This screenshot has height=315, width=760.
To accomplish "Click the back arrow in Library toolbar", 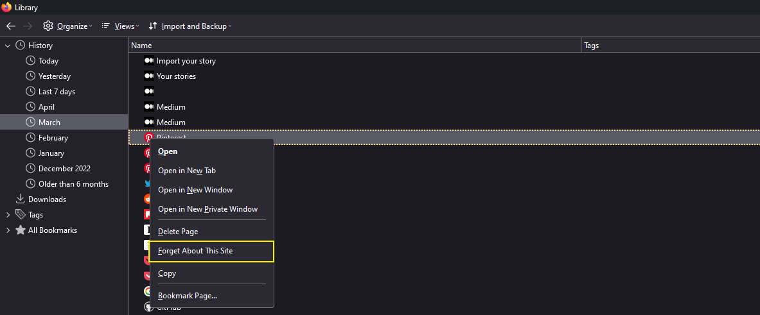I will [x=11, y=26].
